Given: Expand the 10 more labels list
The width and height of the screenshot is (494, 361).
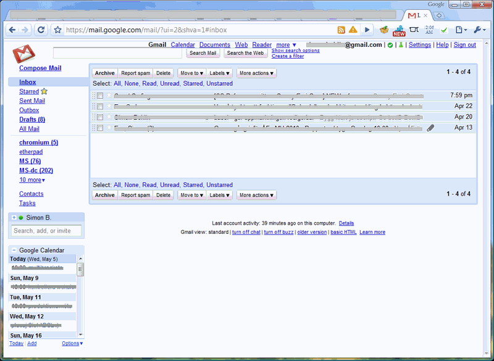Looking at the screenshot, I should [32, 180].
